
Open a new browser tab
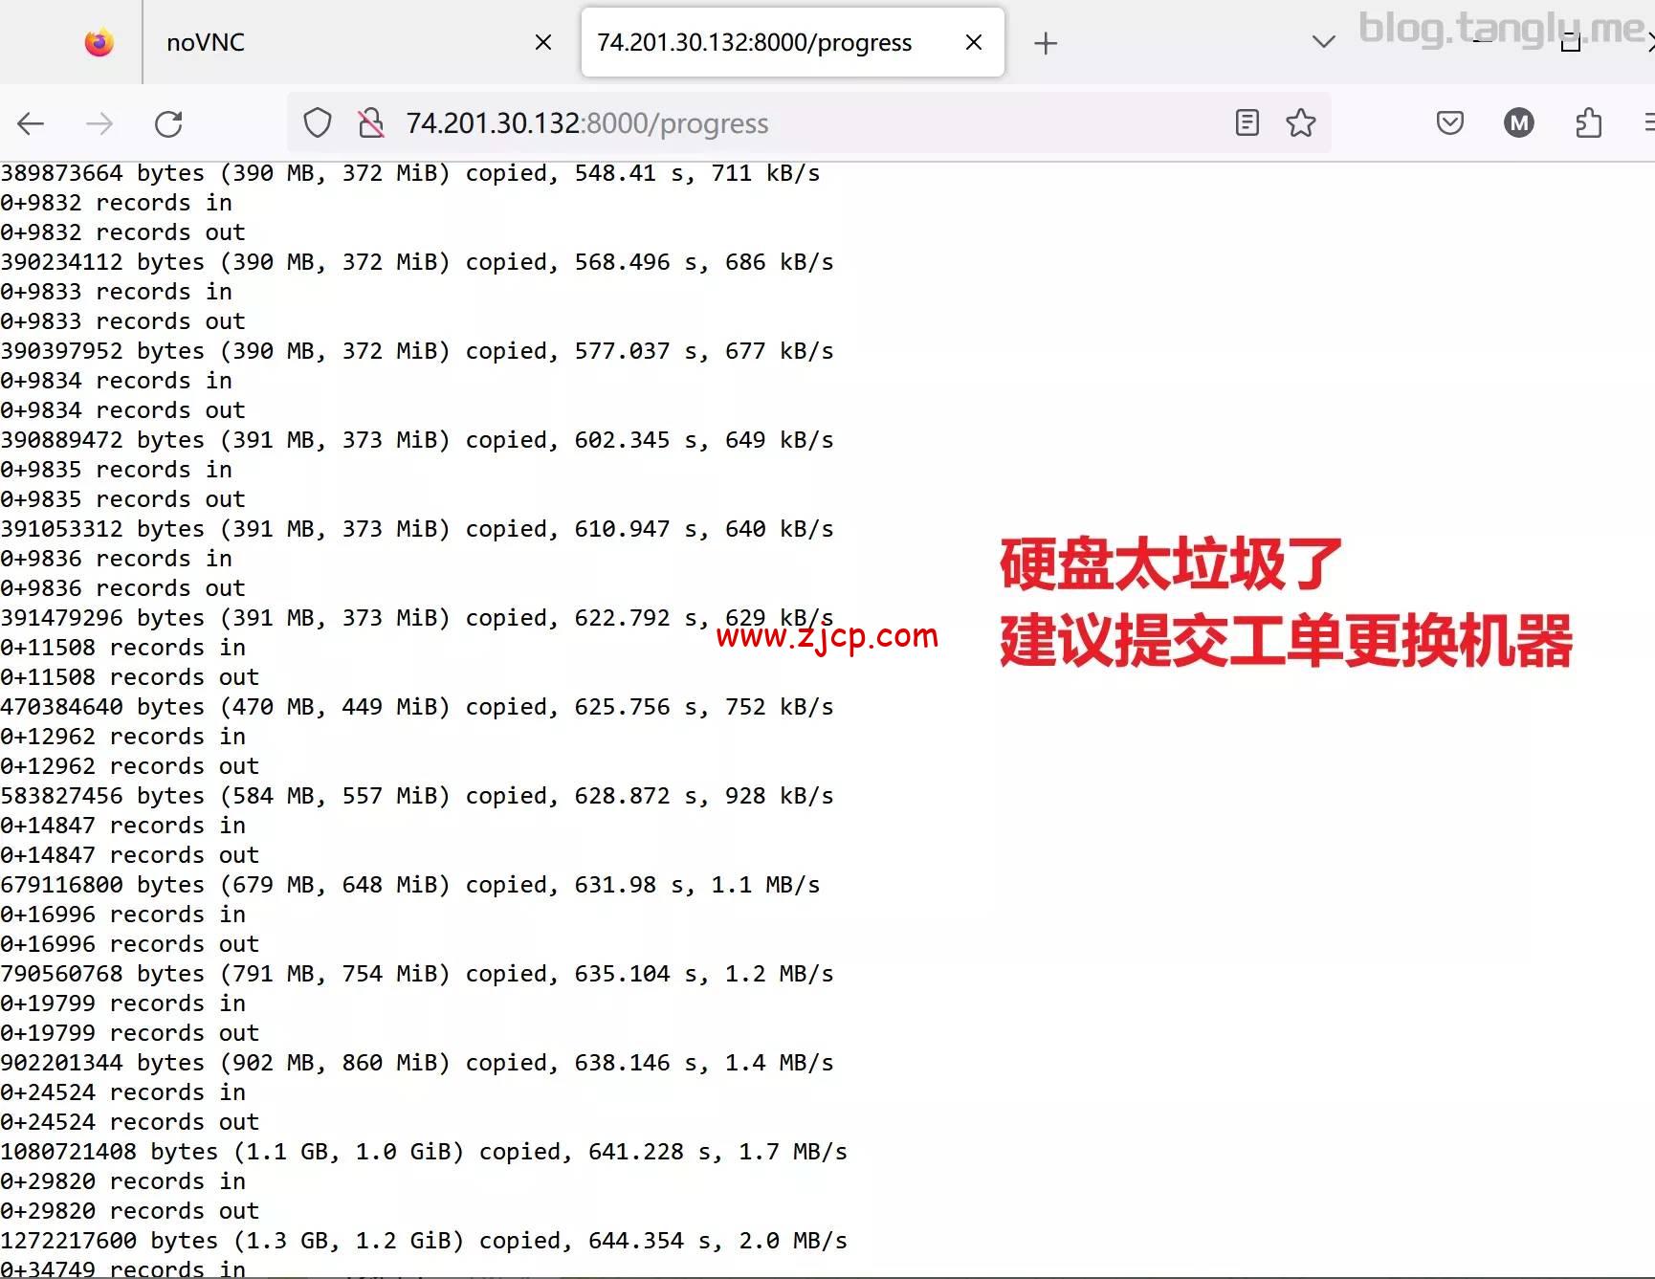pos(1046,42)
